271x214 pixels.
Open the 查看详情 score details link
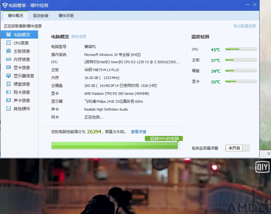tap(139, 132)
